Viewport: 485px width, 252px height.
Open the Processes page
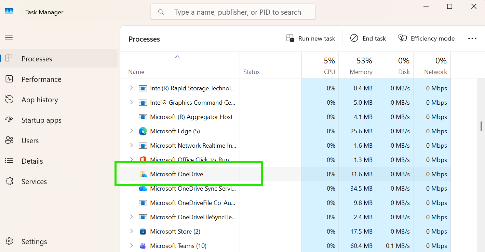coord(59,59)
